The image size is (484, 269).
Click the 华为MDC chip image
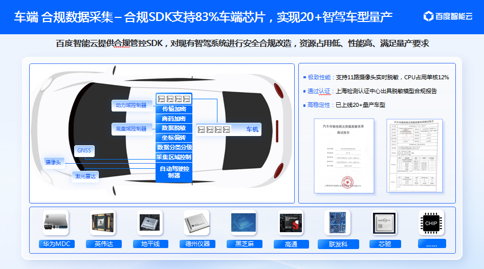pos(56,222)
